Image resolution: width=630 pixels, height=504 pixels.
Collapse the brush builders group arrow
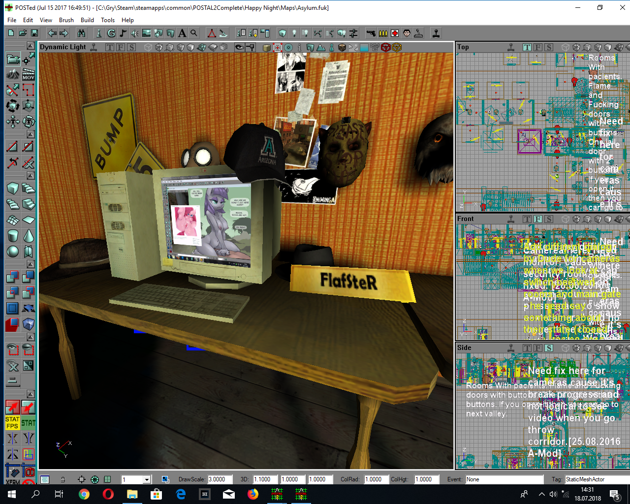(31, 176)
